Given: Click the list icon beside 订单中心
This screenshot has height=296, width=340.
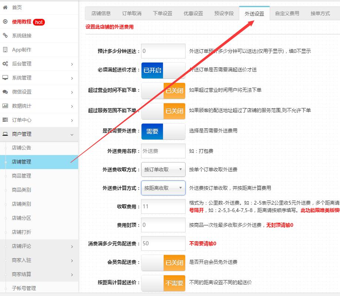Looking at the screenshot, I should click(x=5, y=120).
